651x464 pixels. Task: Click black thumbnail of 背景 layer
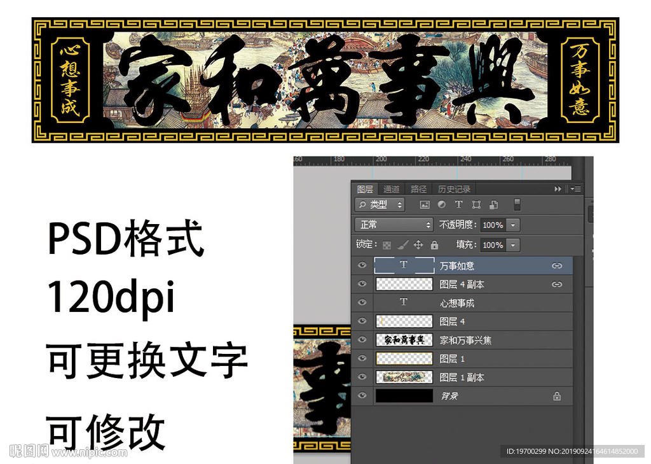coord(404,395)
